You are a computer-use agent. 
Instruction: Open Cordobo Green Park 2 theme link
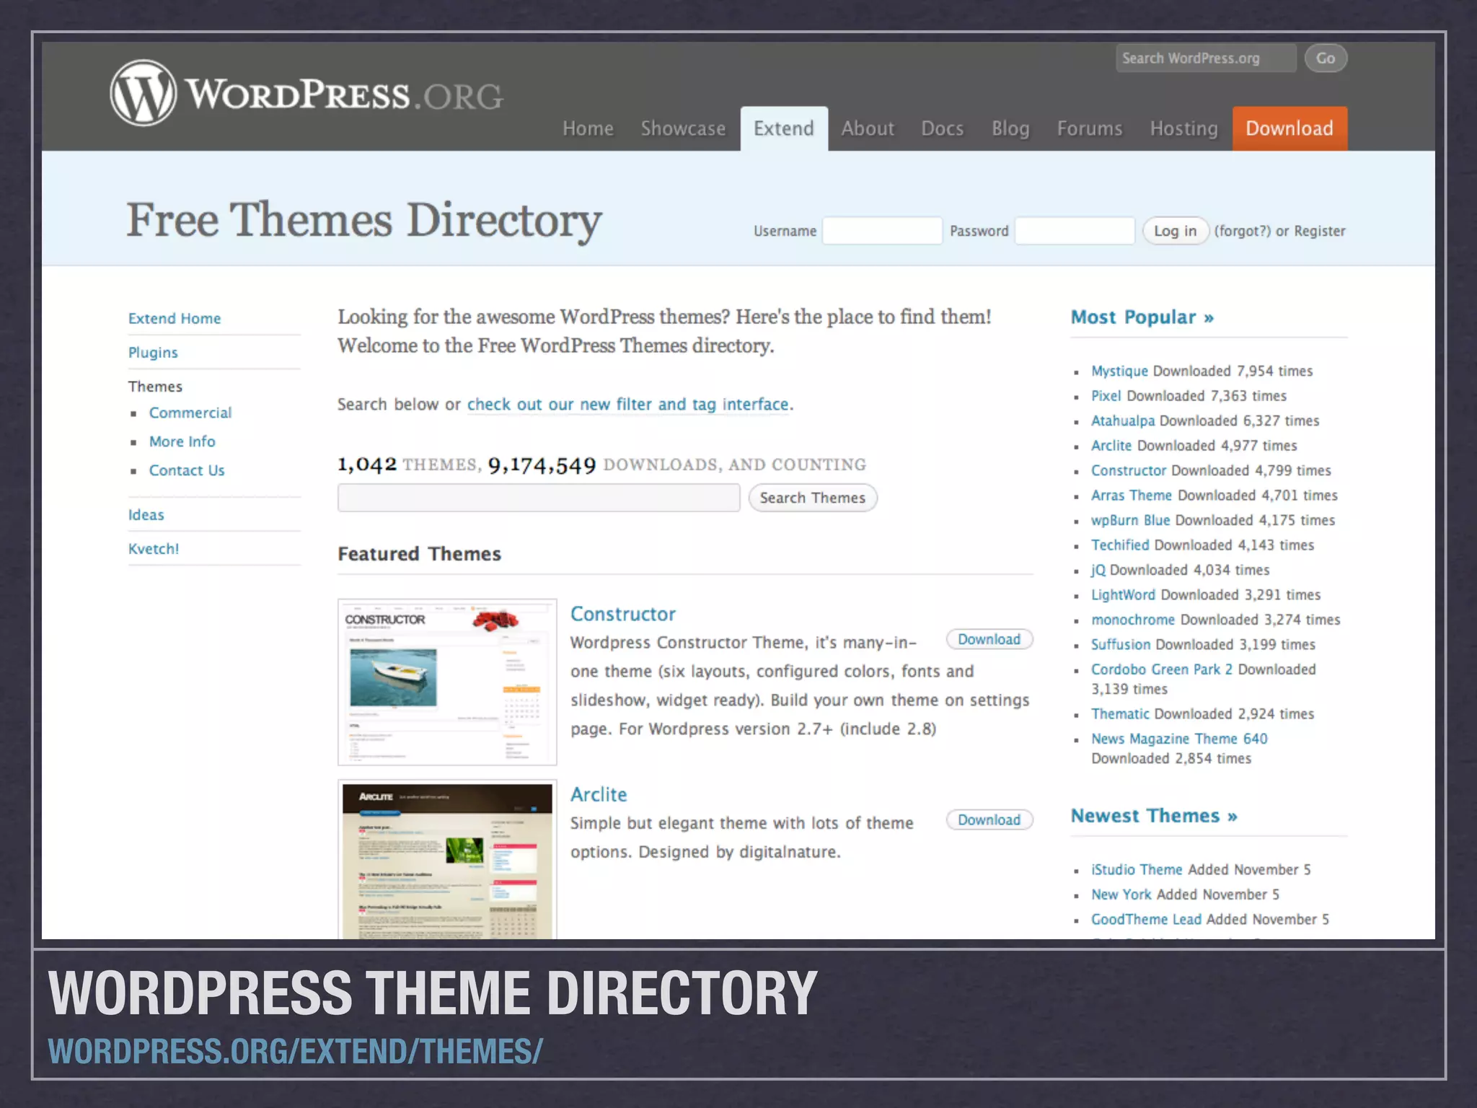pos(1162,669)
